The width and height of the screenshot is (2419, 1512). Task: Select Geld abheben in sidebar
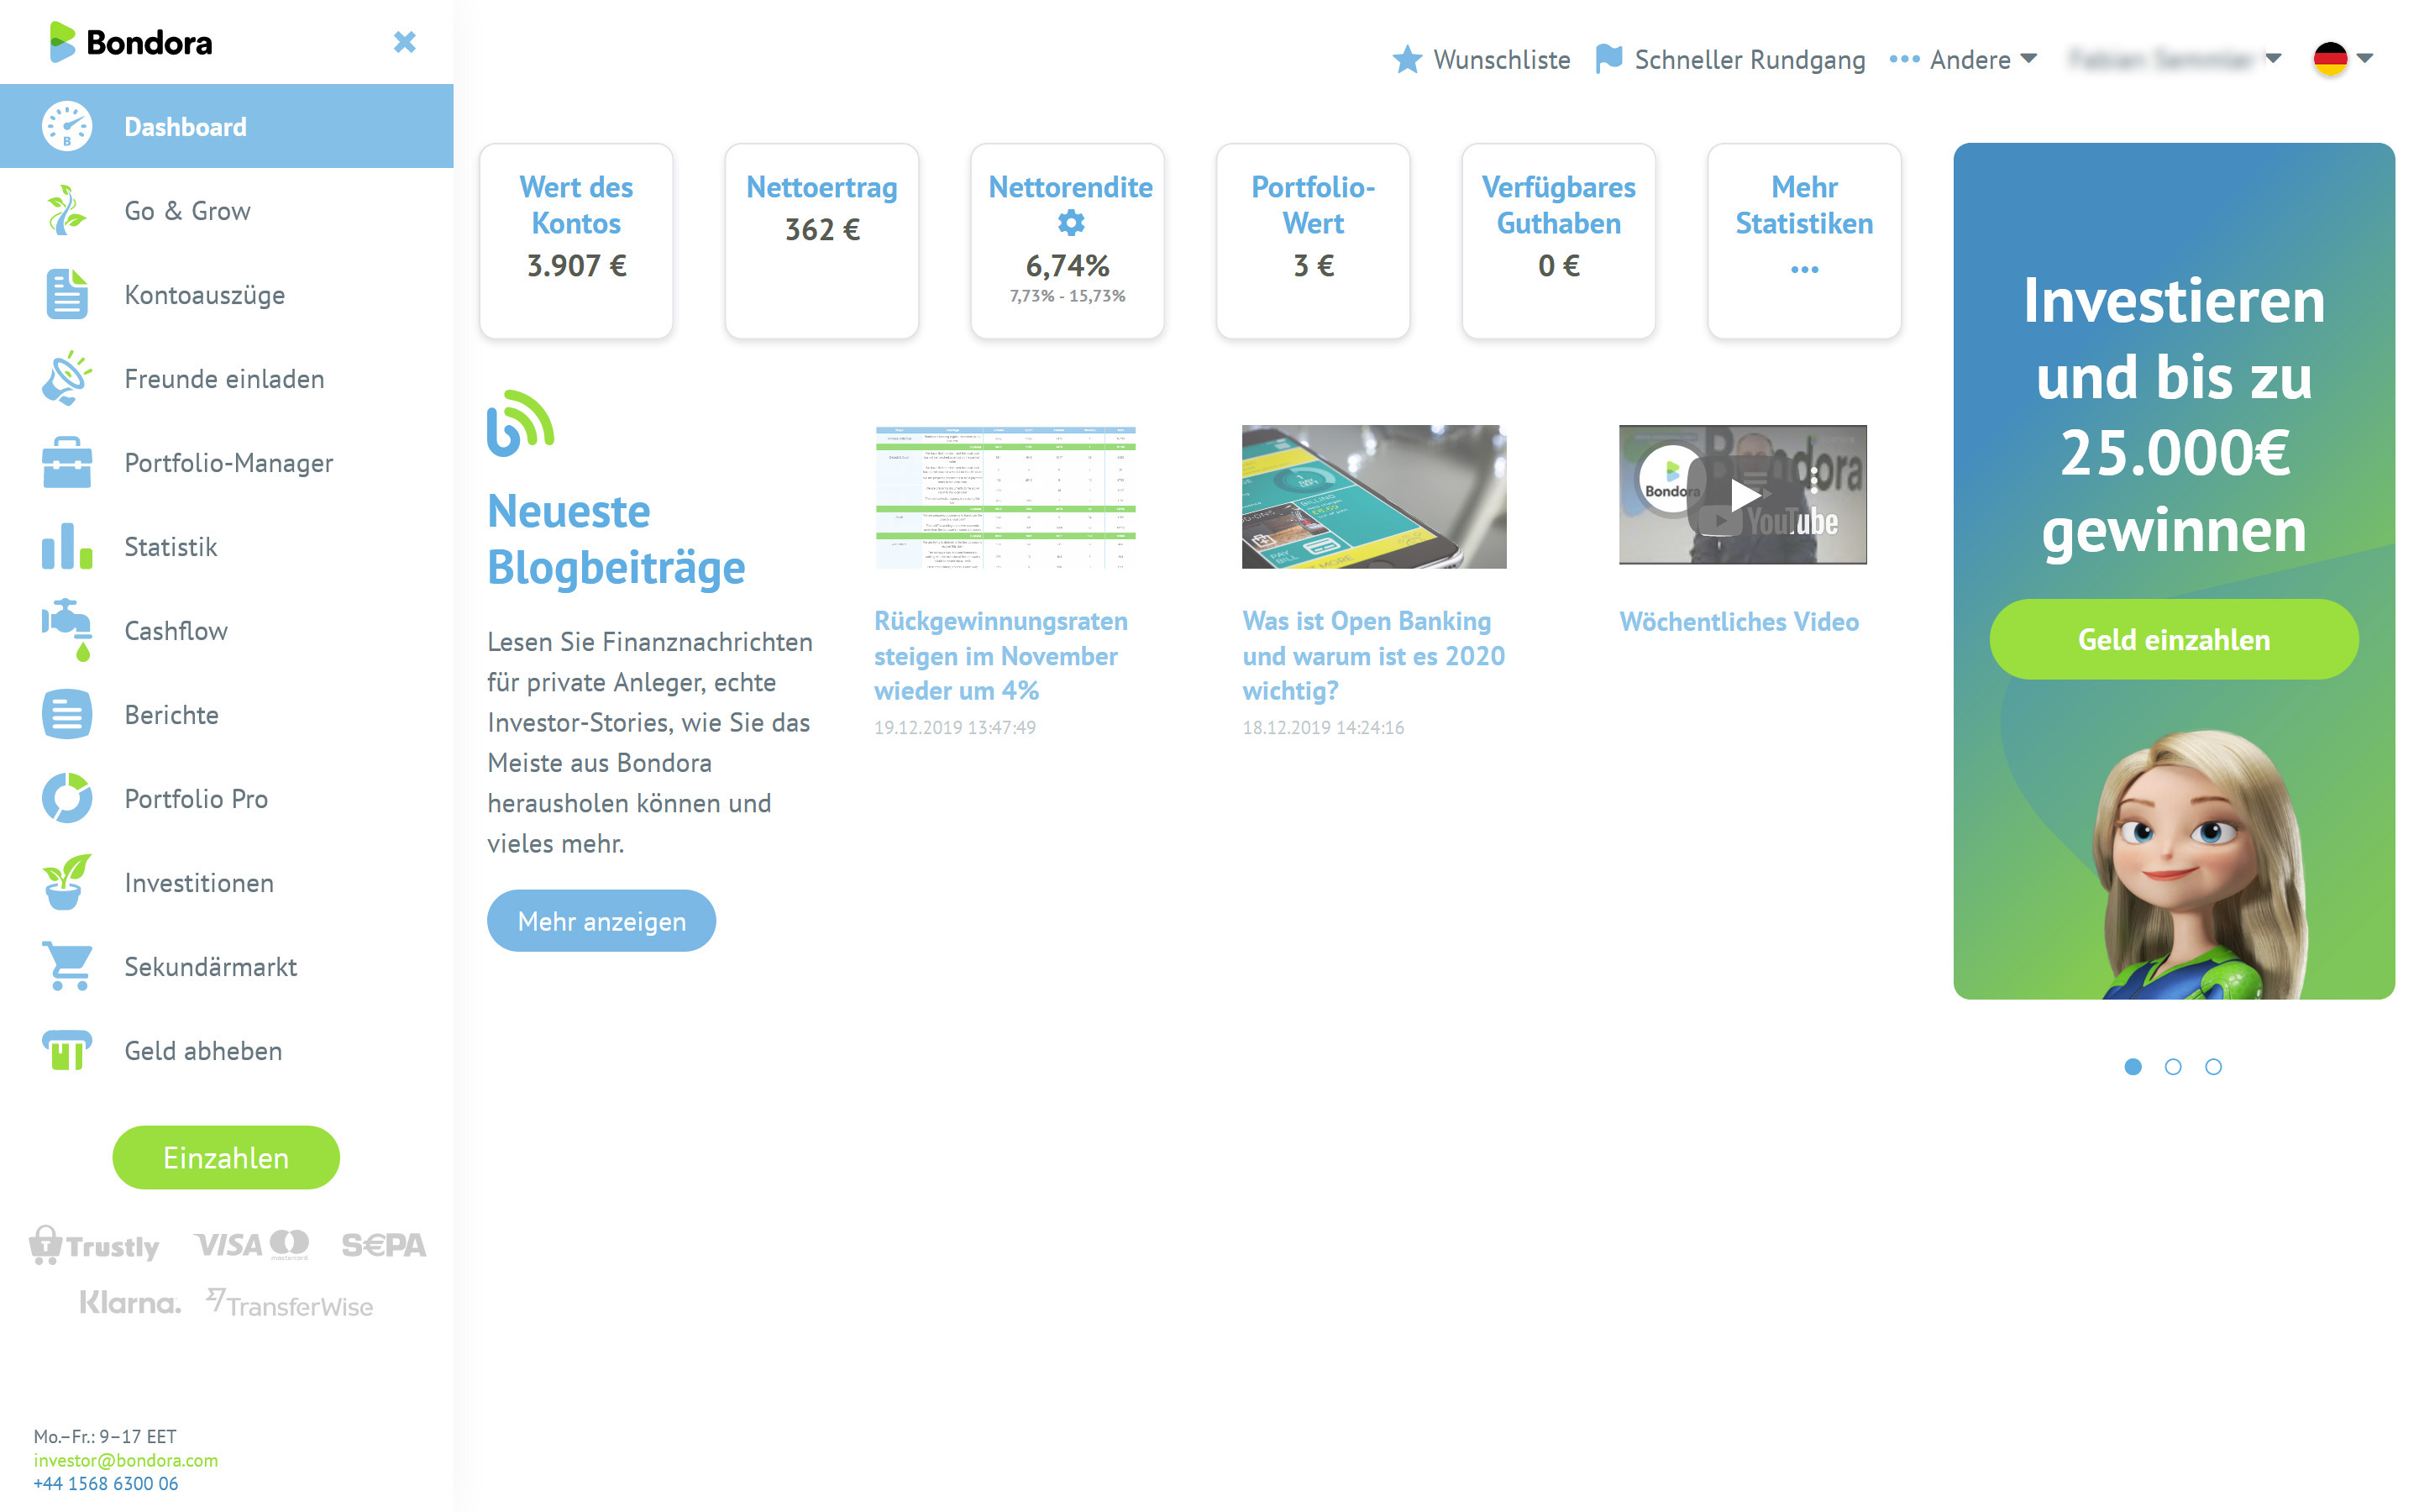tap(227, 1050)
